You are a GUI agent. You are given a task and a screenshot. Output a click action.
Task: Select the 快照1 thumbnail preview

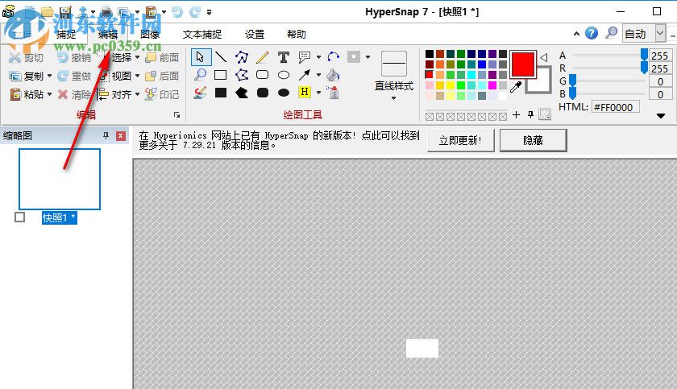pyautogui.click(x=60, y=179)
